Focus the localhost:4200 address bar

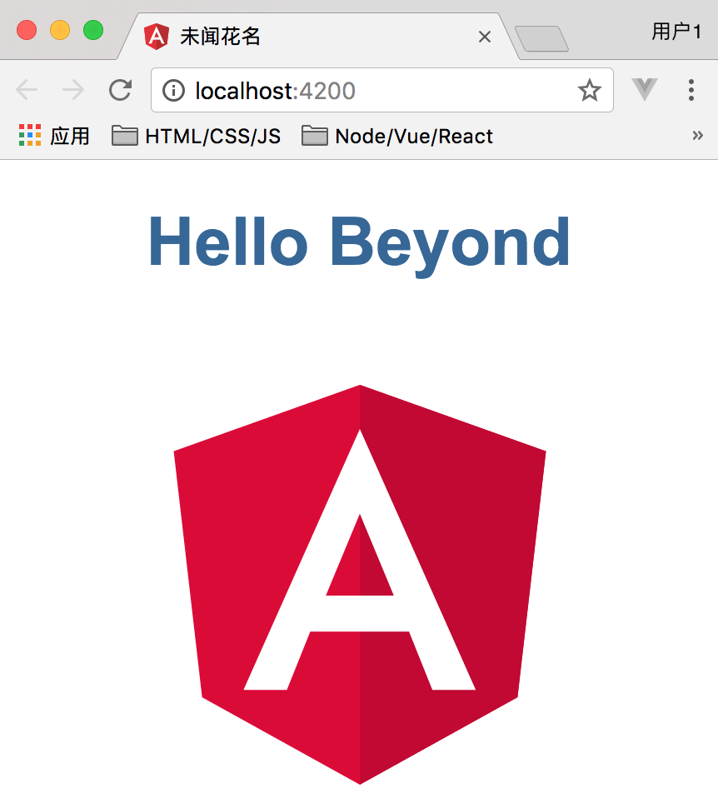tap(382, 90)
